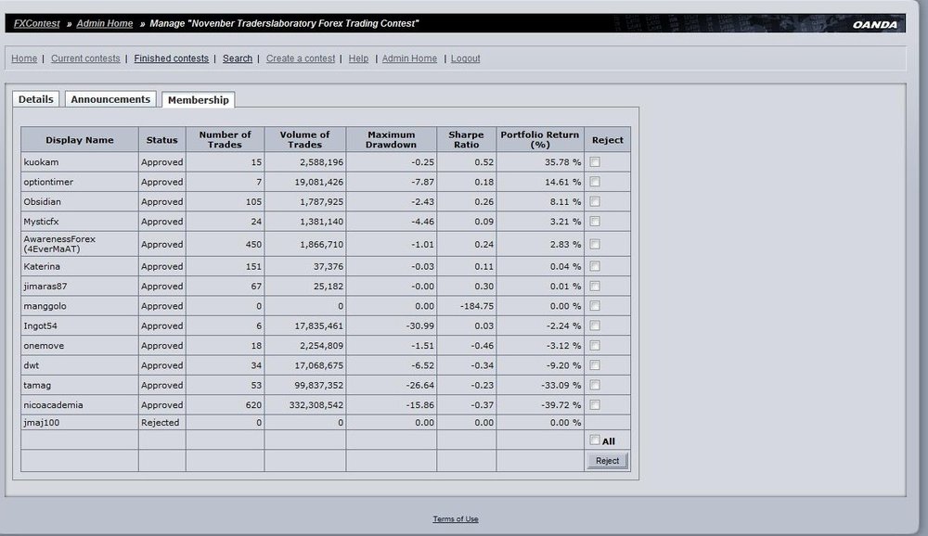Check the reject box for Obsidian
This screenshot has height=536, width=928.
coord(595,201)
